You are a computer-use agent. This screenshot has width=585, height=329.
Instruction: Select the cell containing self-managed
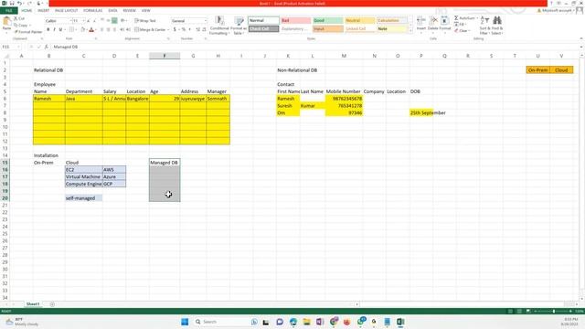pyautogui.click(x=83, y=198)
